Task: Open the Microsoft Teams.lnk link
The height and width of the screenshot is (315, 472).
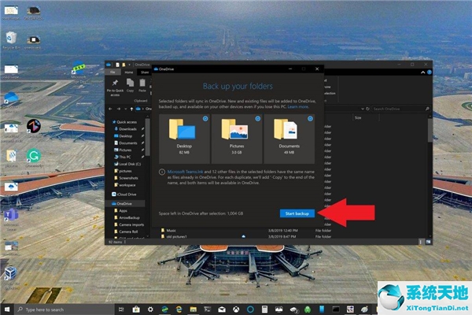Action: click(185, 172)
